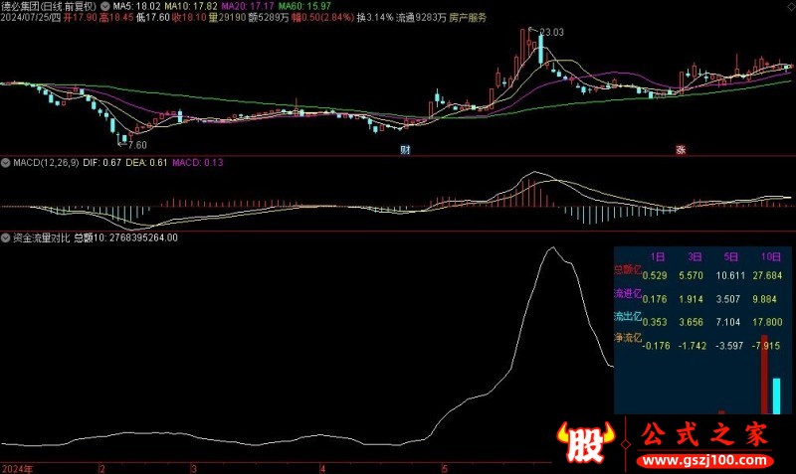Click the MACD(12,26,9) indicator name
Viewport: 796px width, 474px height.
pyautogui.click(x=46, y=163)
